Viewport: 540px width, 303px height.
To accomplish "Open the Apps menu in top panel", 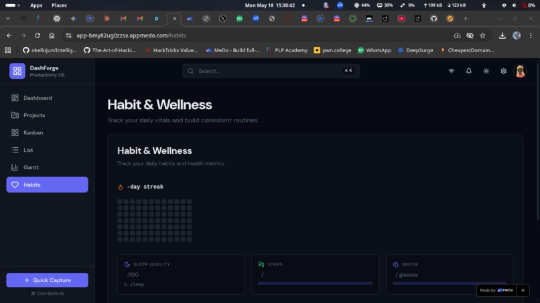I will click(36, 5).
